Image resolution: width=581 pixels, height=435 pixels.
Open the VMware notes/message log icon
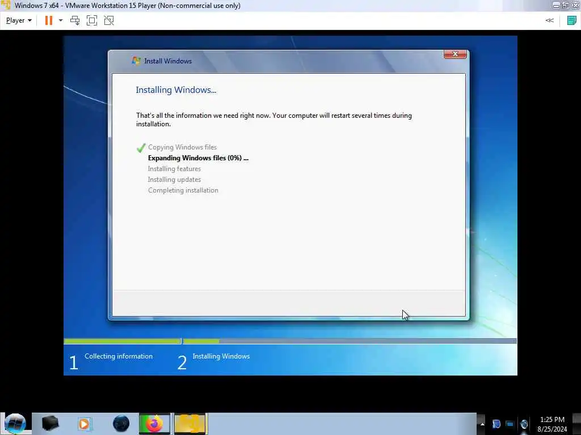[572, 20]
